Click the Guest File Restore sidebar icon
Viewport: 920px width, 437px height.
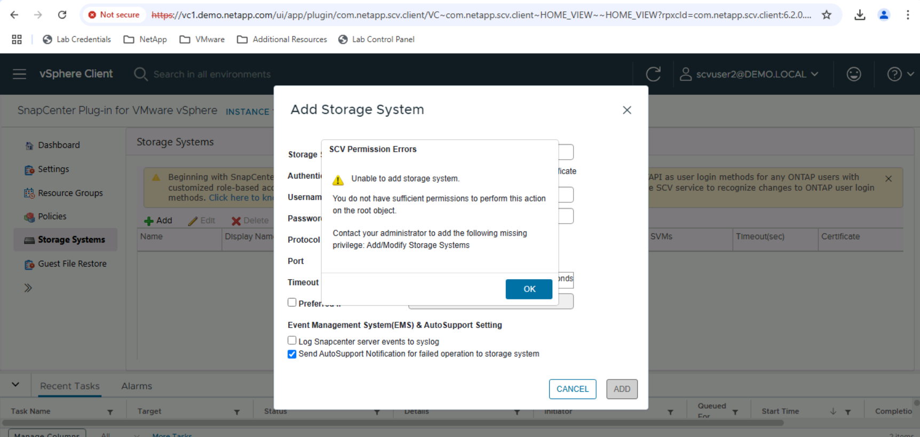[29, 264]
